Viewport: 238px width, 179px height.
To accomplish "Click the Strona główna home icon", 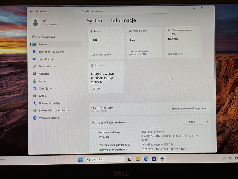I will (34, 37).
